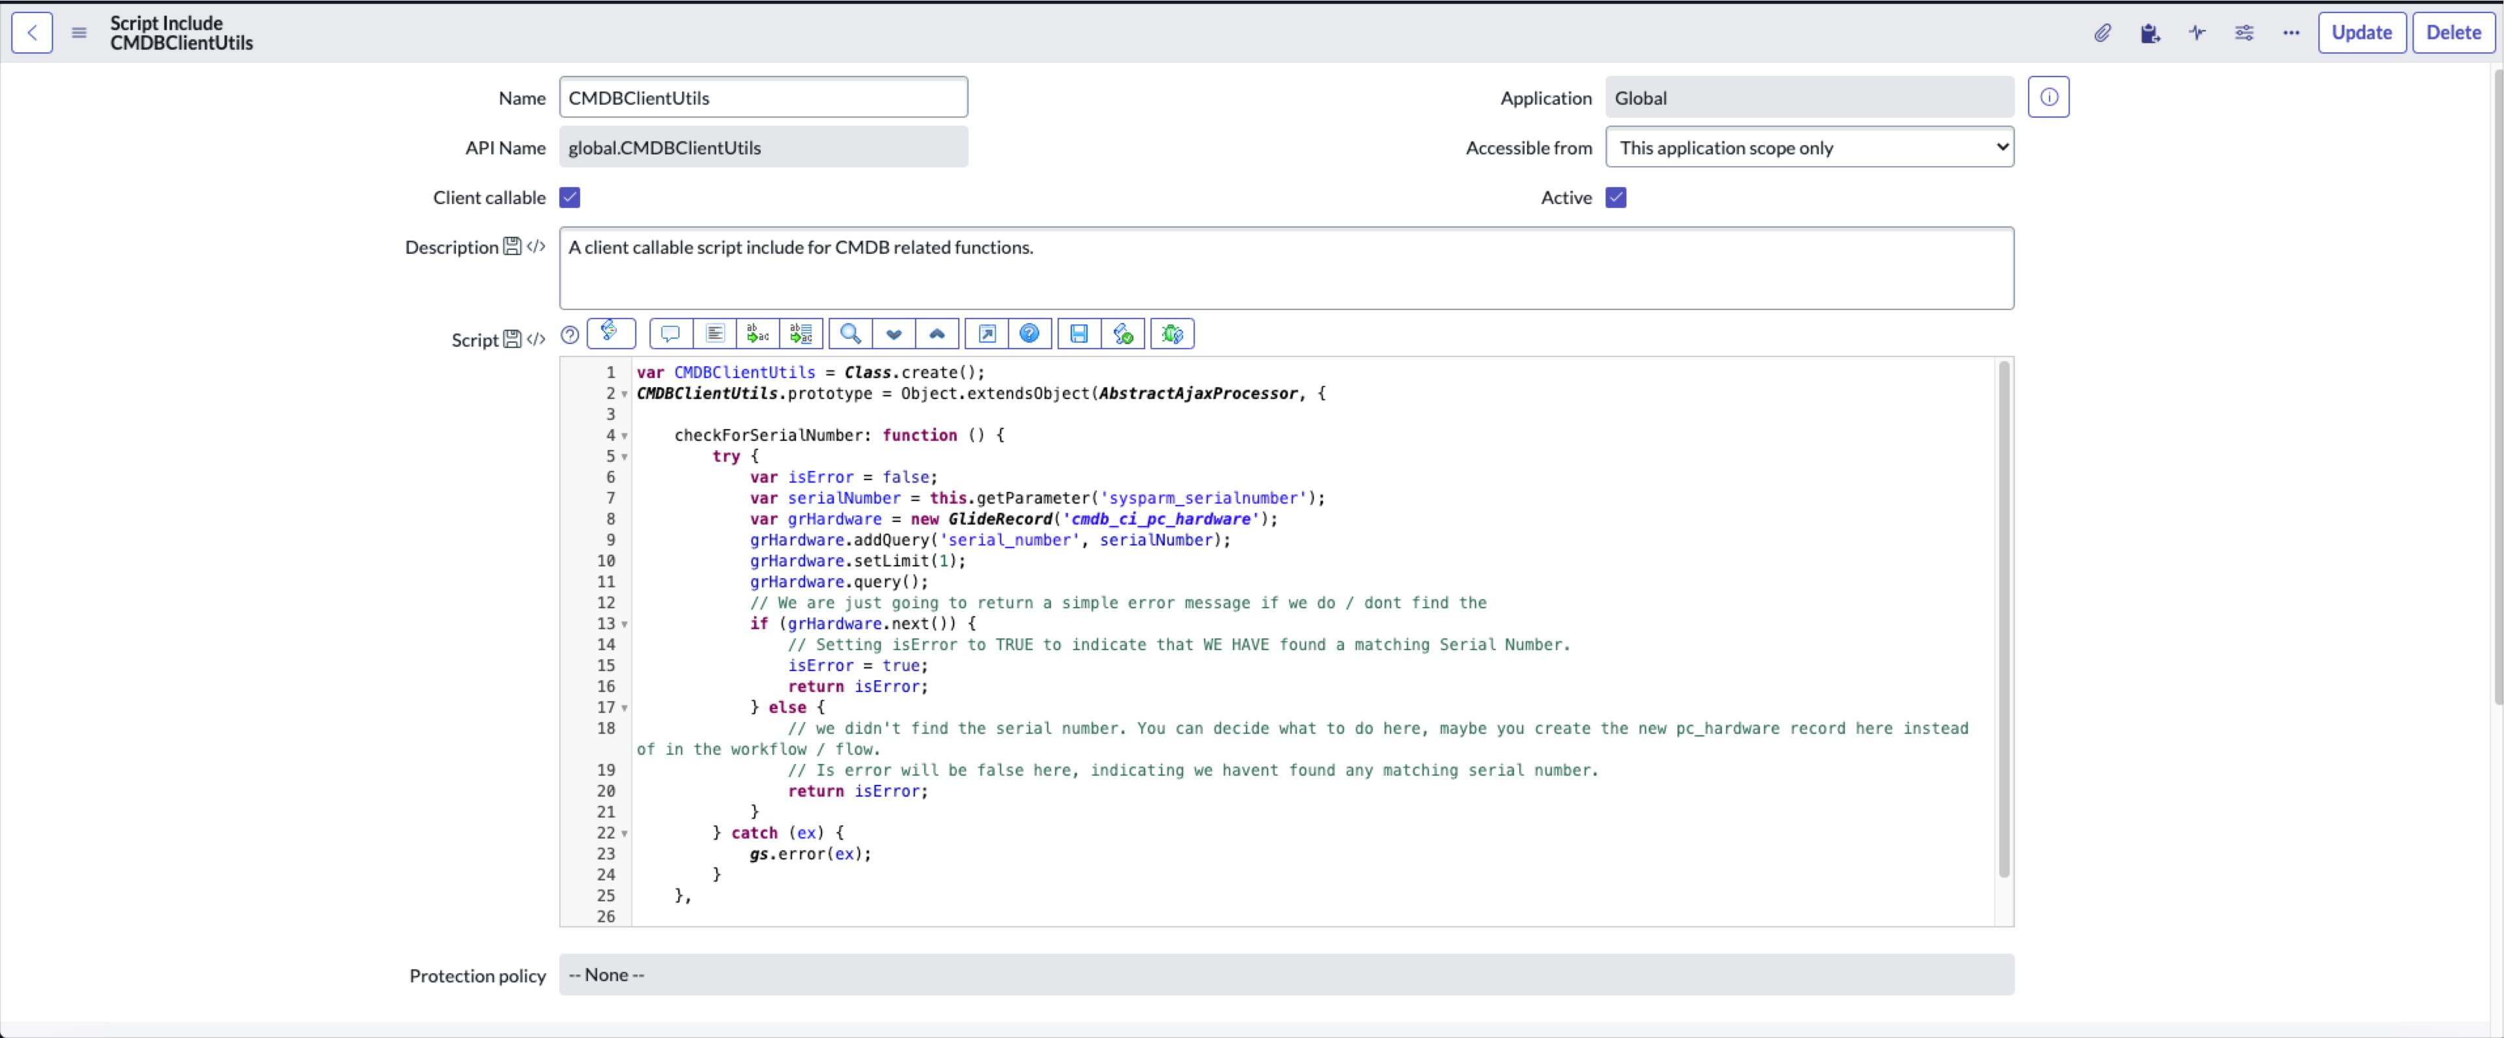The height and width of the screenshot is (1038, 2504).
Task: Toggle full screen script editor icon
Action: tap(987, 334)
